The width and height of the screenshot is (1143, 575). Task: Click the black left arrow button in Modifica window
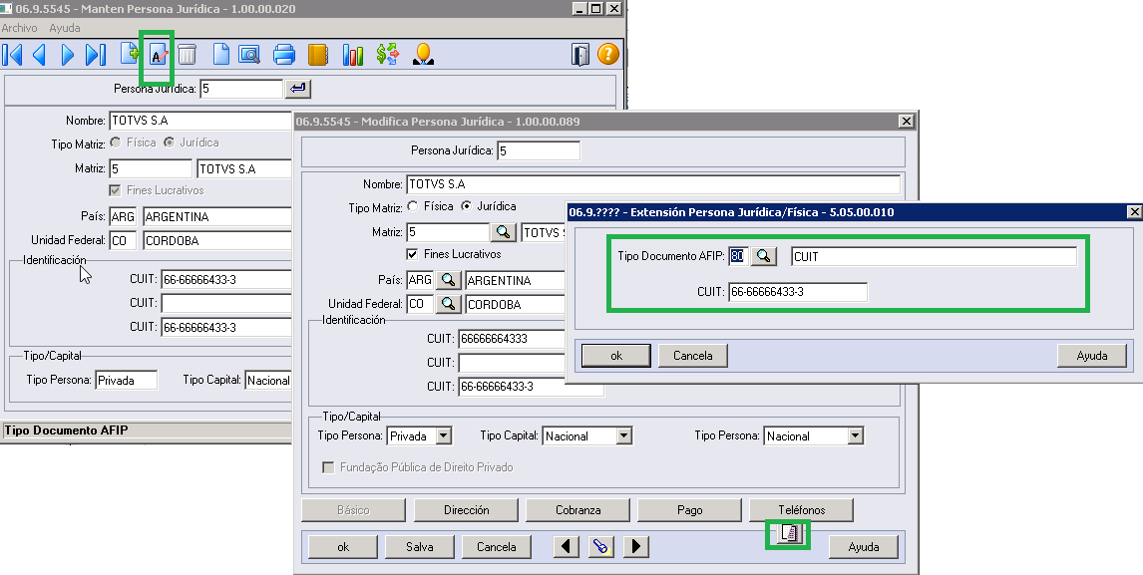coord(567,546)
